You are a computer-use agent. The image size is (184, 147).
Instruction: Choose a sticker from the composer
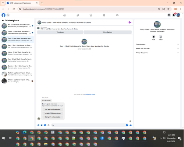(45, 125)
